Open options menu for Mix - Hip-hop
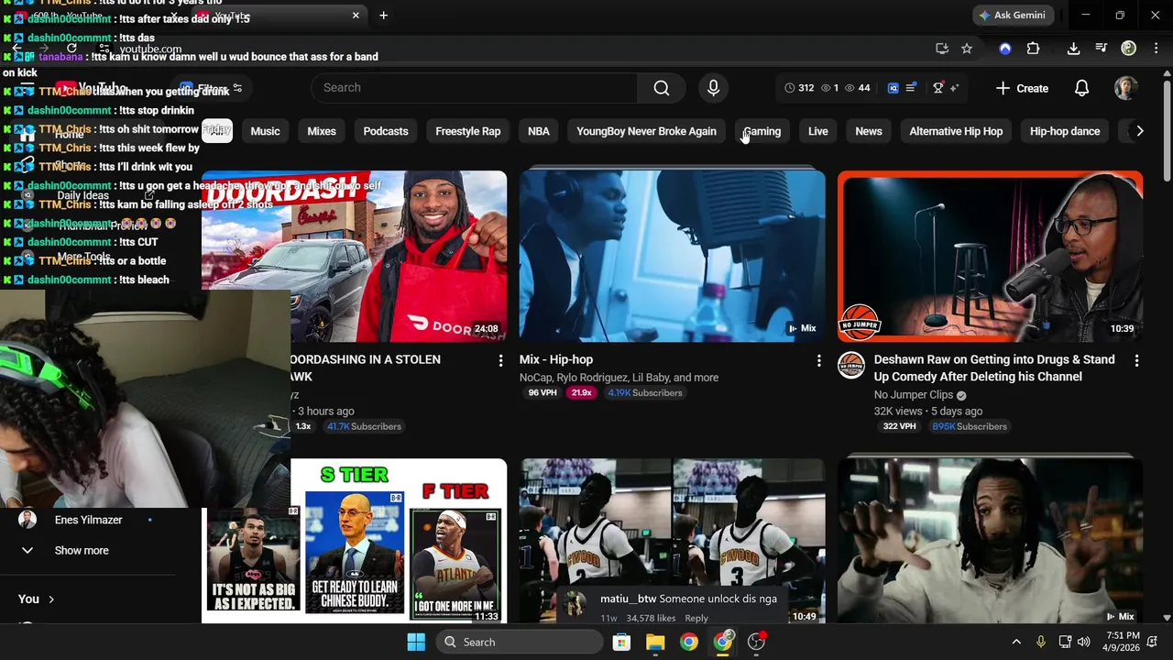This screenshot has height=660, width=1173. (819, 361)
